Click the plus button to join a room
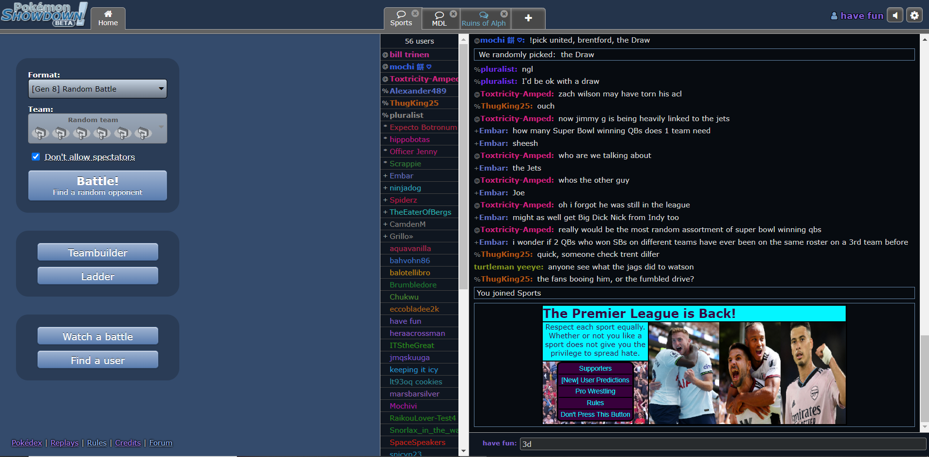The width and height of the screenshot is (929, 457). click(528, 18)
